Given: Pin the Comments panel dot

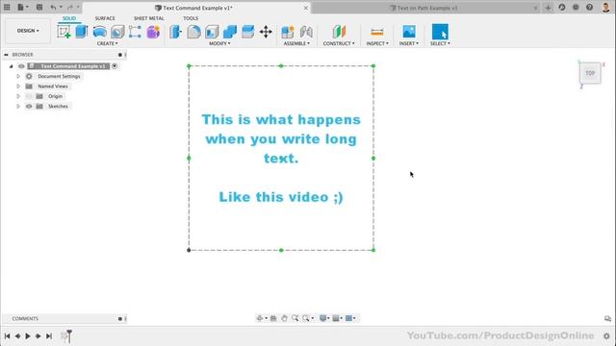Looking at the screenshot, I should (119, 319).
